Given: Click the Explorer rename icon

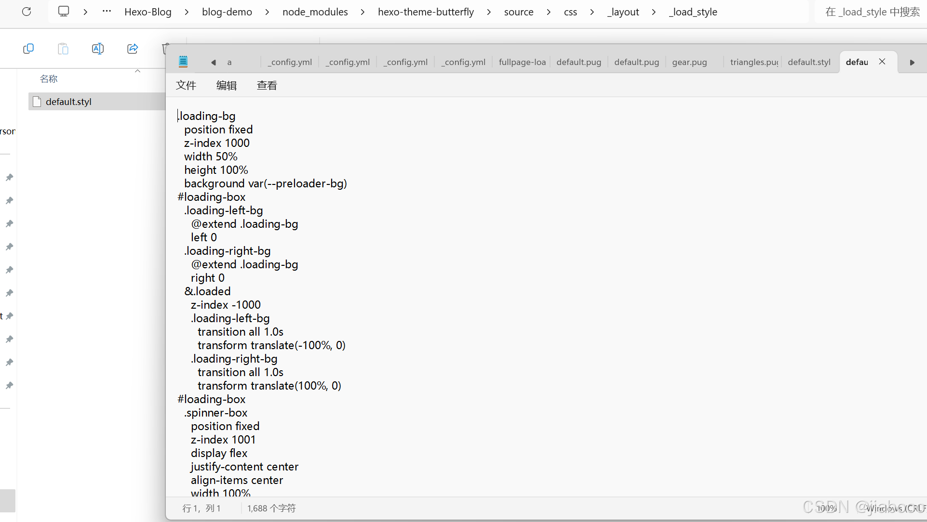Looking at the screenshot, I should pyautogui.click(x=98, y=49).
